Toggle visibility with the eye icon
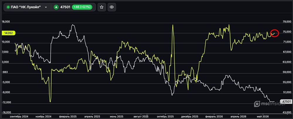The image size is (293, 119). click(112, 7)
